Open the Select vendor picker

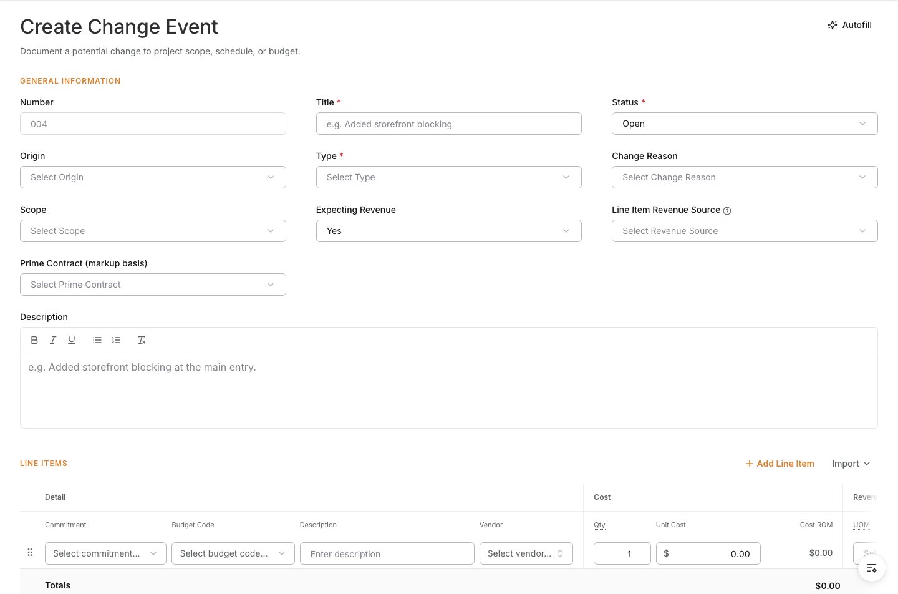point(526,553)
